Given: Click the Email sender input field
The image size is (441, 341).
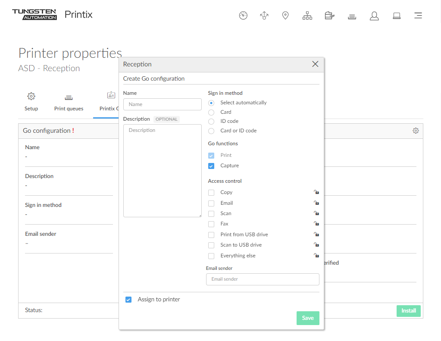Looking at the screenshot, I should click(263, 279).
